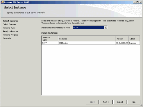Go to the Select Features step
This screenshot has height=107, width=143.
point(10,24)
